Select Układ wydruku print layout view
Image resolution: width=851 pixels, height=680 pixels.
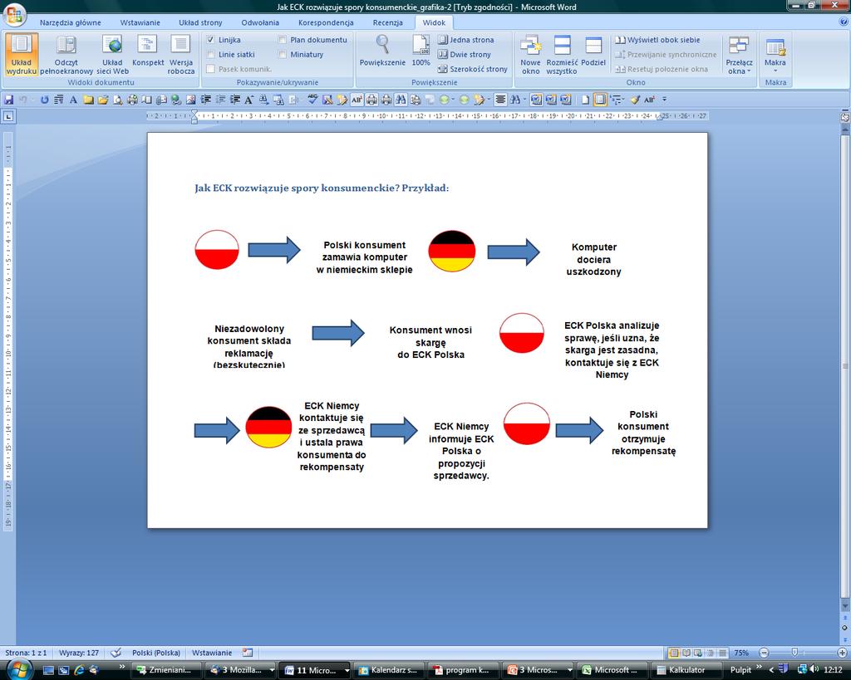point(22,54)
